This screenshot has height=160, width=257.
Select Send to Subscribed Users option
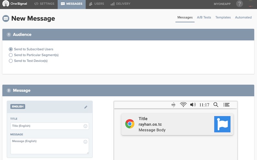click(x=11, y=49)
